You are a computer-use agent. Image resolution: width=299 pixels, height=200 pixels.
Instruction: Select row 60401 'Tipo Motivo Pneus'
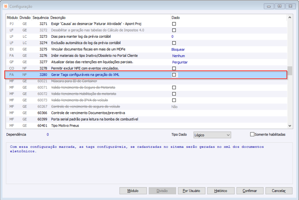coord(146,126)
